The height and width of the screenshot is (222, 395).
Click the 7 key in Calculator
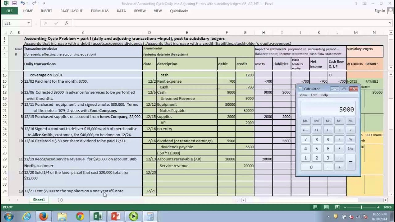point(306,139)
